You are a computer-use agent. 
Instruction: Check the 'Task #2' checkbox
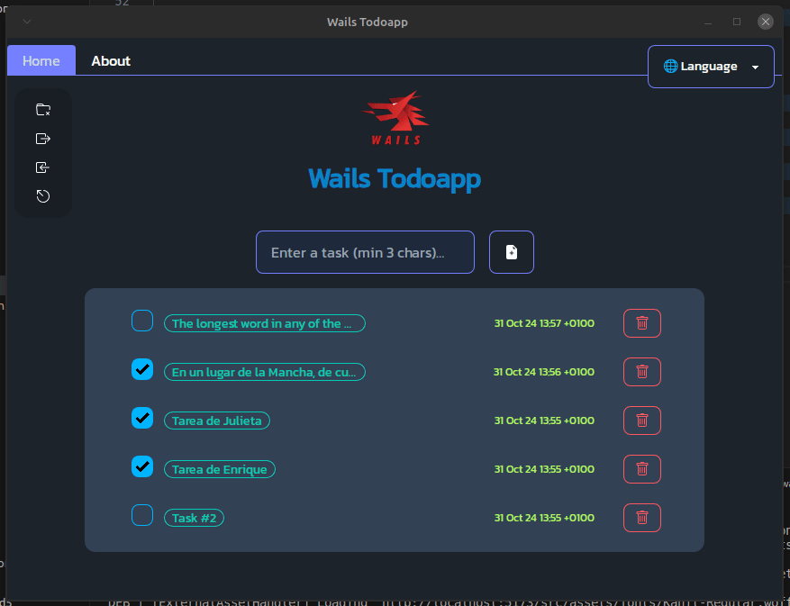point(142,515)
